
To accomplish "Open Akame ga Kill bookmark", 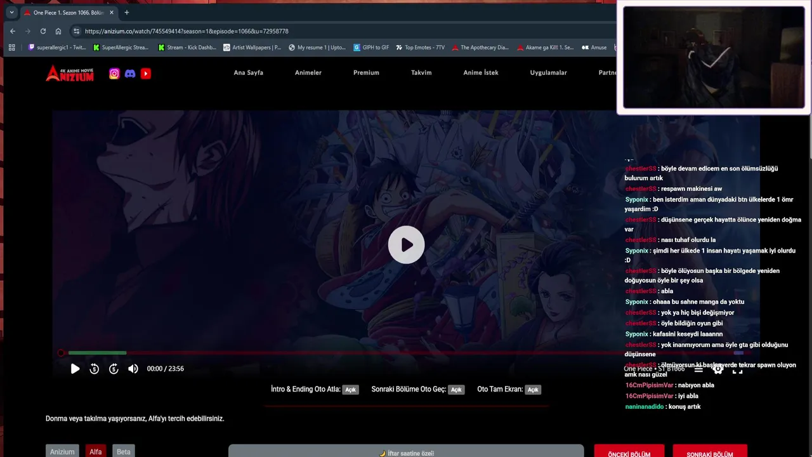I will pyautogui.click(x=546, y=48).
